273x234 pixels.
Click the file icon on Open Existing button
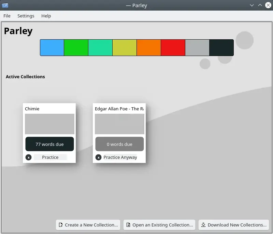(x=128, y=225)
